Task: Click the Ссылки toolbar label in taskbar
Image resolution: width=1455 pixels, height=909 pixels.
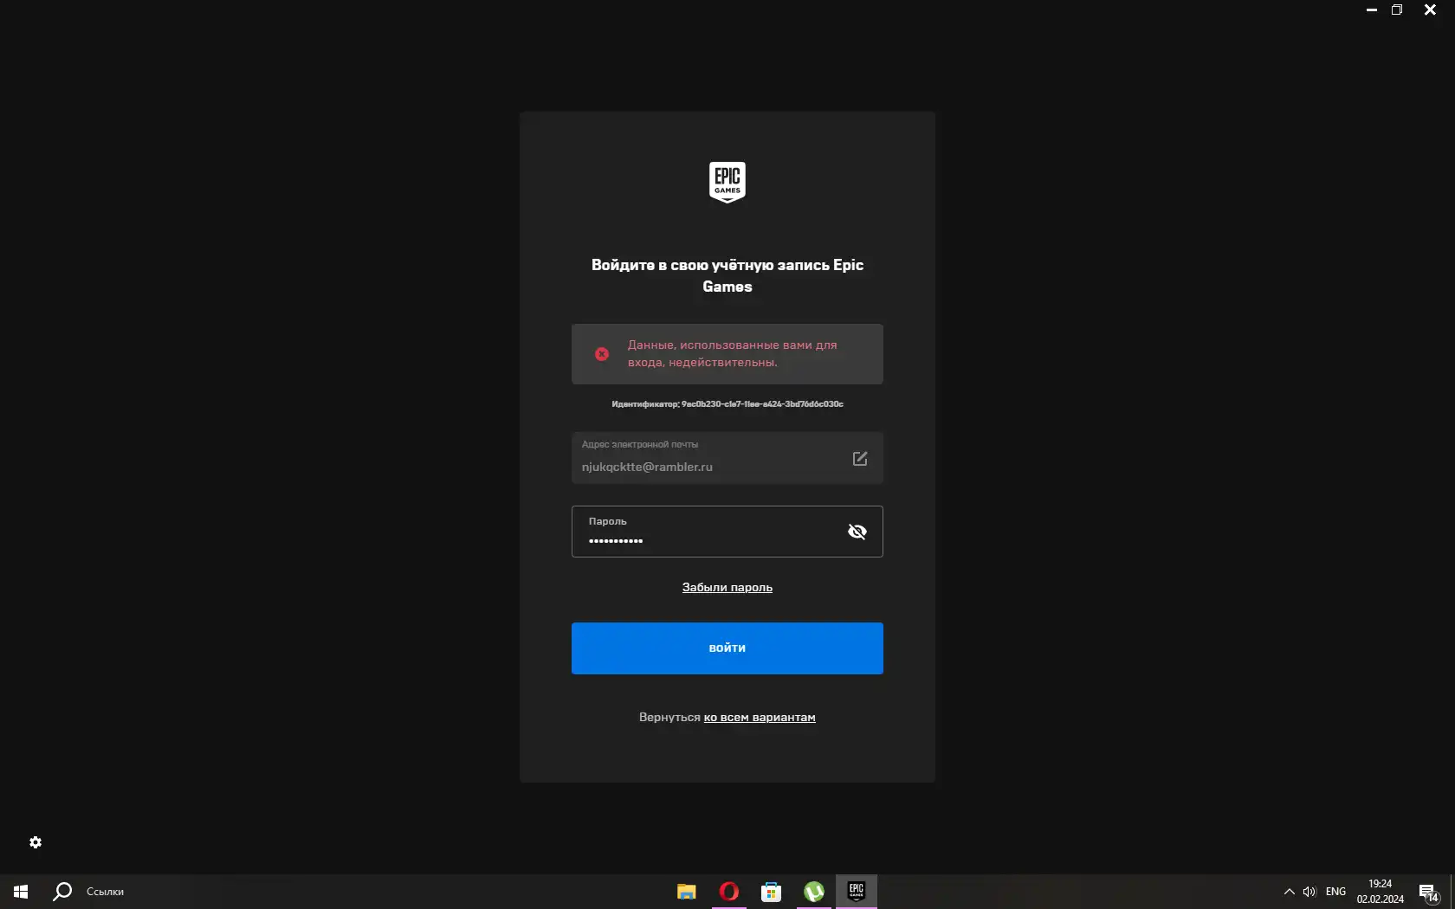Action: [x=105, y=892]
